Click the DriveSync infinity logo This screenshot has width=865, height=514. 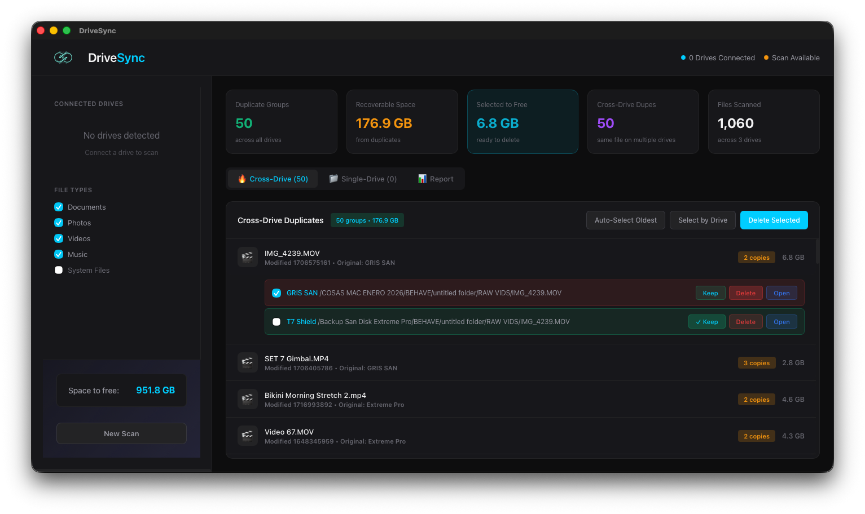(63, 57)
